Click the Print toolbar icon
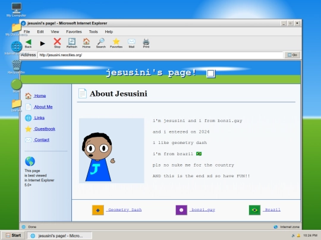321x240 pixels. point(146,43)
